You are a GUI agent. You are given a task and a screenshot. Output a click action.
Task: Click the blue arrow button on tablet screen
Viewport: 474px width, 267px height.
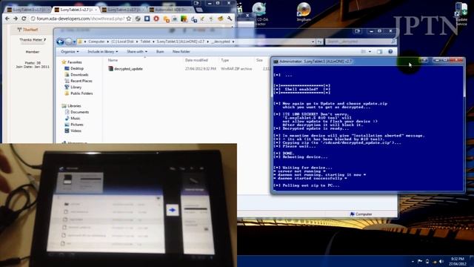[173, 210]
